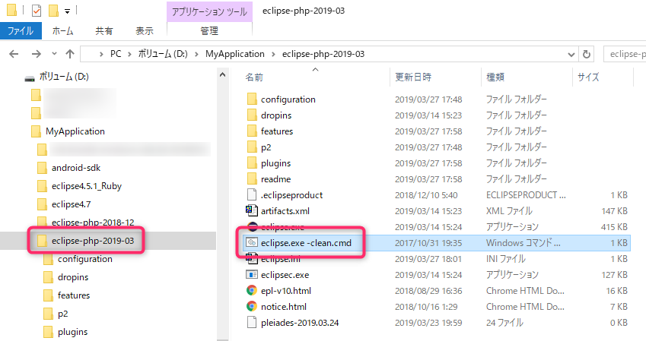Switch to the 表示 ribbon tab
Viewport: 646px width, 341px height.
(x=145, y=31)
